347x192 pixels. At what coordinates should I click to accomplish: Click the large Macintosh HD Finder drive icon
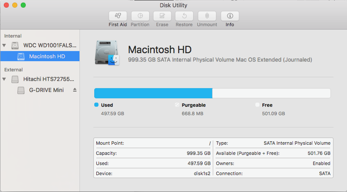click(107, 53)
